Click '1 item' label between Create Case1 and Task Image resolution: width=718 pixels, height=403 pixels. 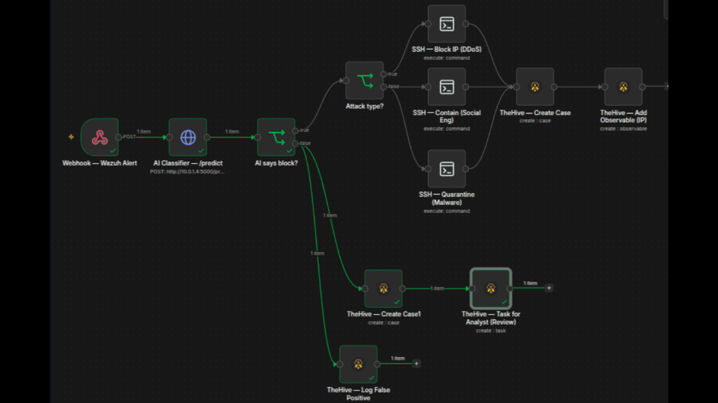click(x=437, y=288)
